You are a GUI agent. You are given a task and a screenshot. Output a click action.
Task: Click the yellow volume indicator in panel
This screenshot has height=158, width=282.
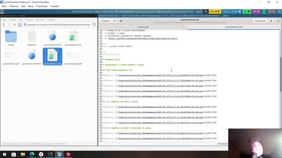[x=215, y=11]
